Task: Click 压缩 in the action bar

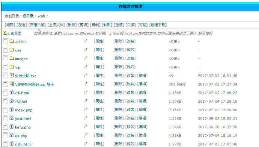Action: pyautogui.click(x=119, y=25)
